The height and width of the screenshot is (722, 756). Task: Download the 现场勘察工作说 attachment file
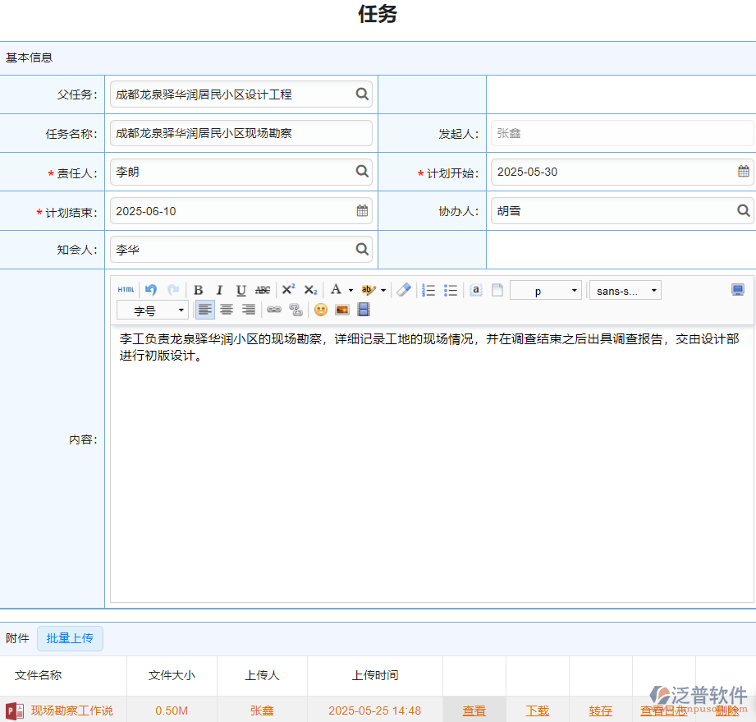click(x=535, y=710)
